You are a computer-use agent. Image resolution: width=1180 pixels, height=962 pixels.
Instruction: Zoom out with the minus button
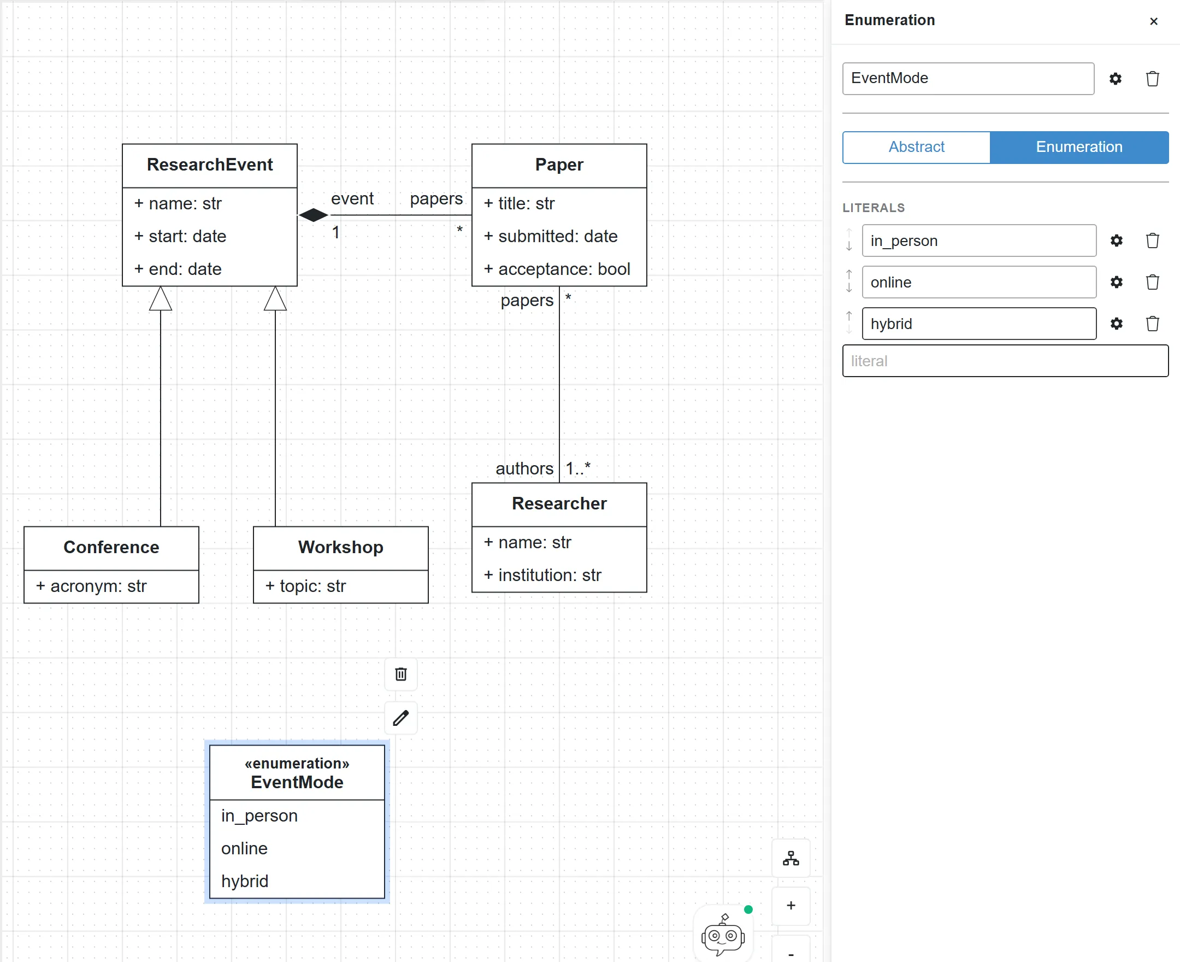point(790,950)
